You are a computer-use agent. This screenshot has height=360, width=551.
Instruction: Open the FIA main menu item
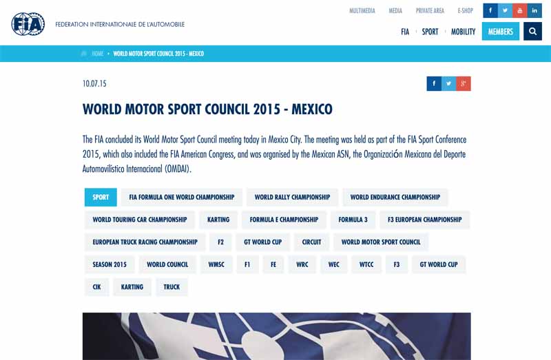(405, 32)
